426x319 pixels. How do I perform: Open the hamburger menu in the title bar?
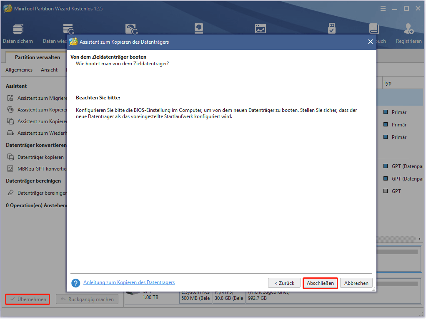(383, 8)
